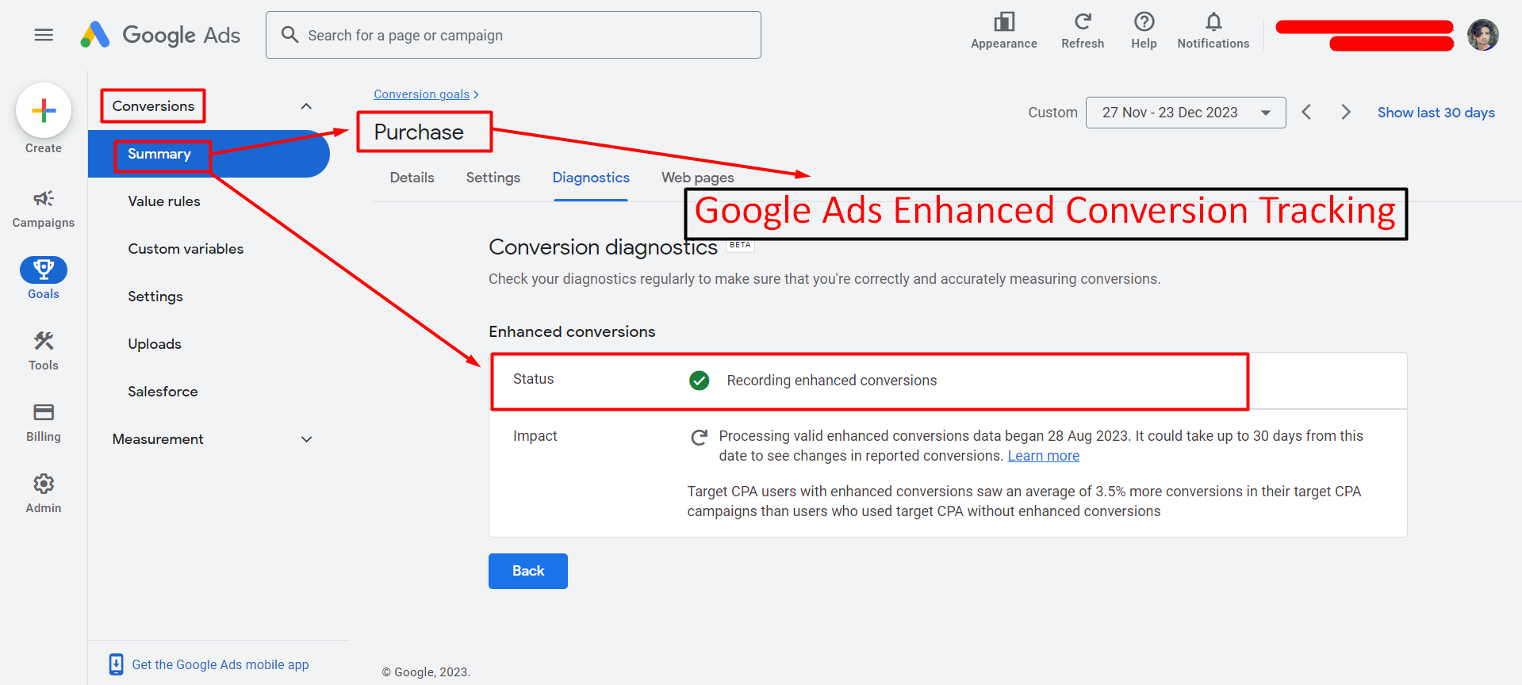Click Get the Google Ads mobile app

tap(220, 664)
